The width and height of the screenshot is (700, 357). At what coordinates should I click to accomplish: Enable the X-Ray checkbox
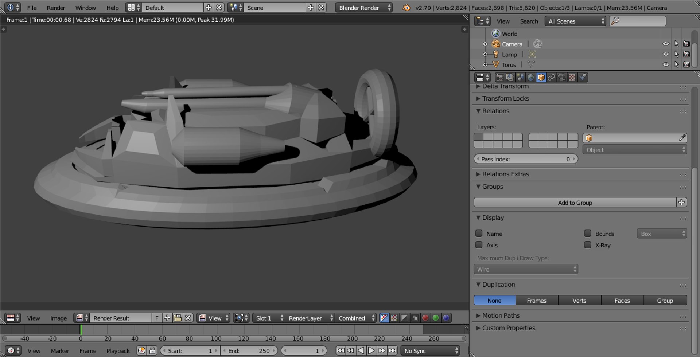click(587, 245)
